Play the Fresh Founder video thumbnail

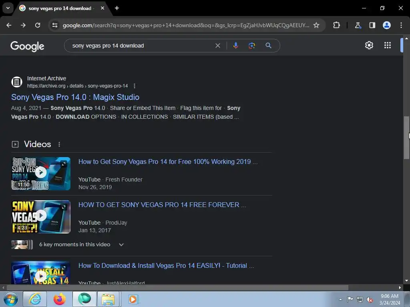click(x=41, y=173)
